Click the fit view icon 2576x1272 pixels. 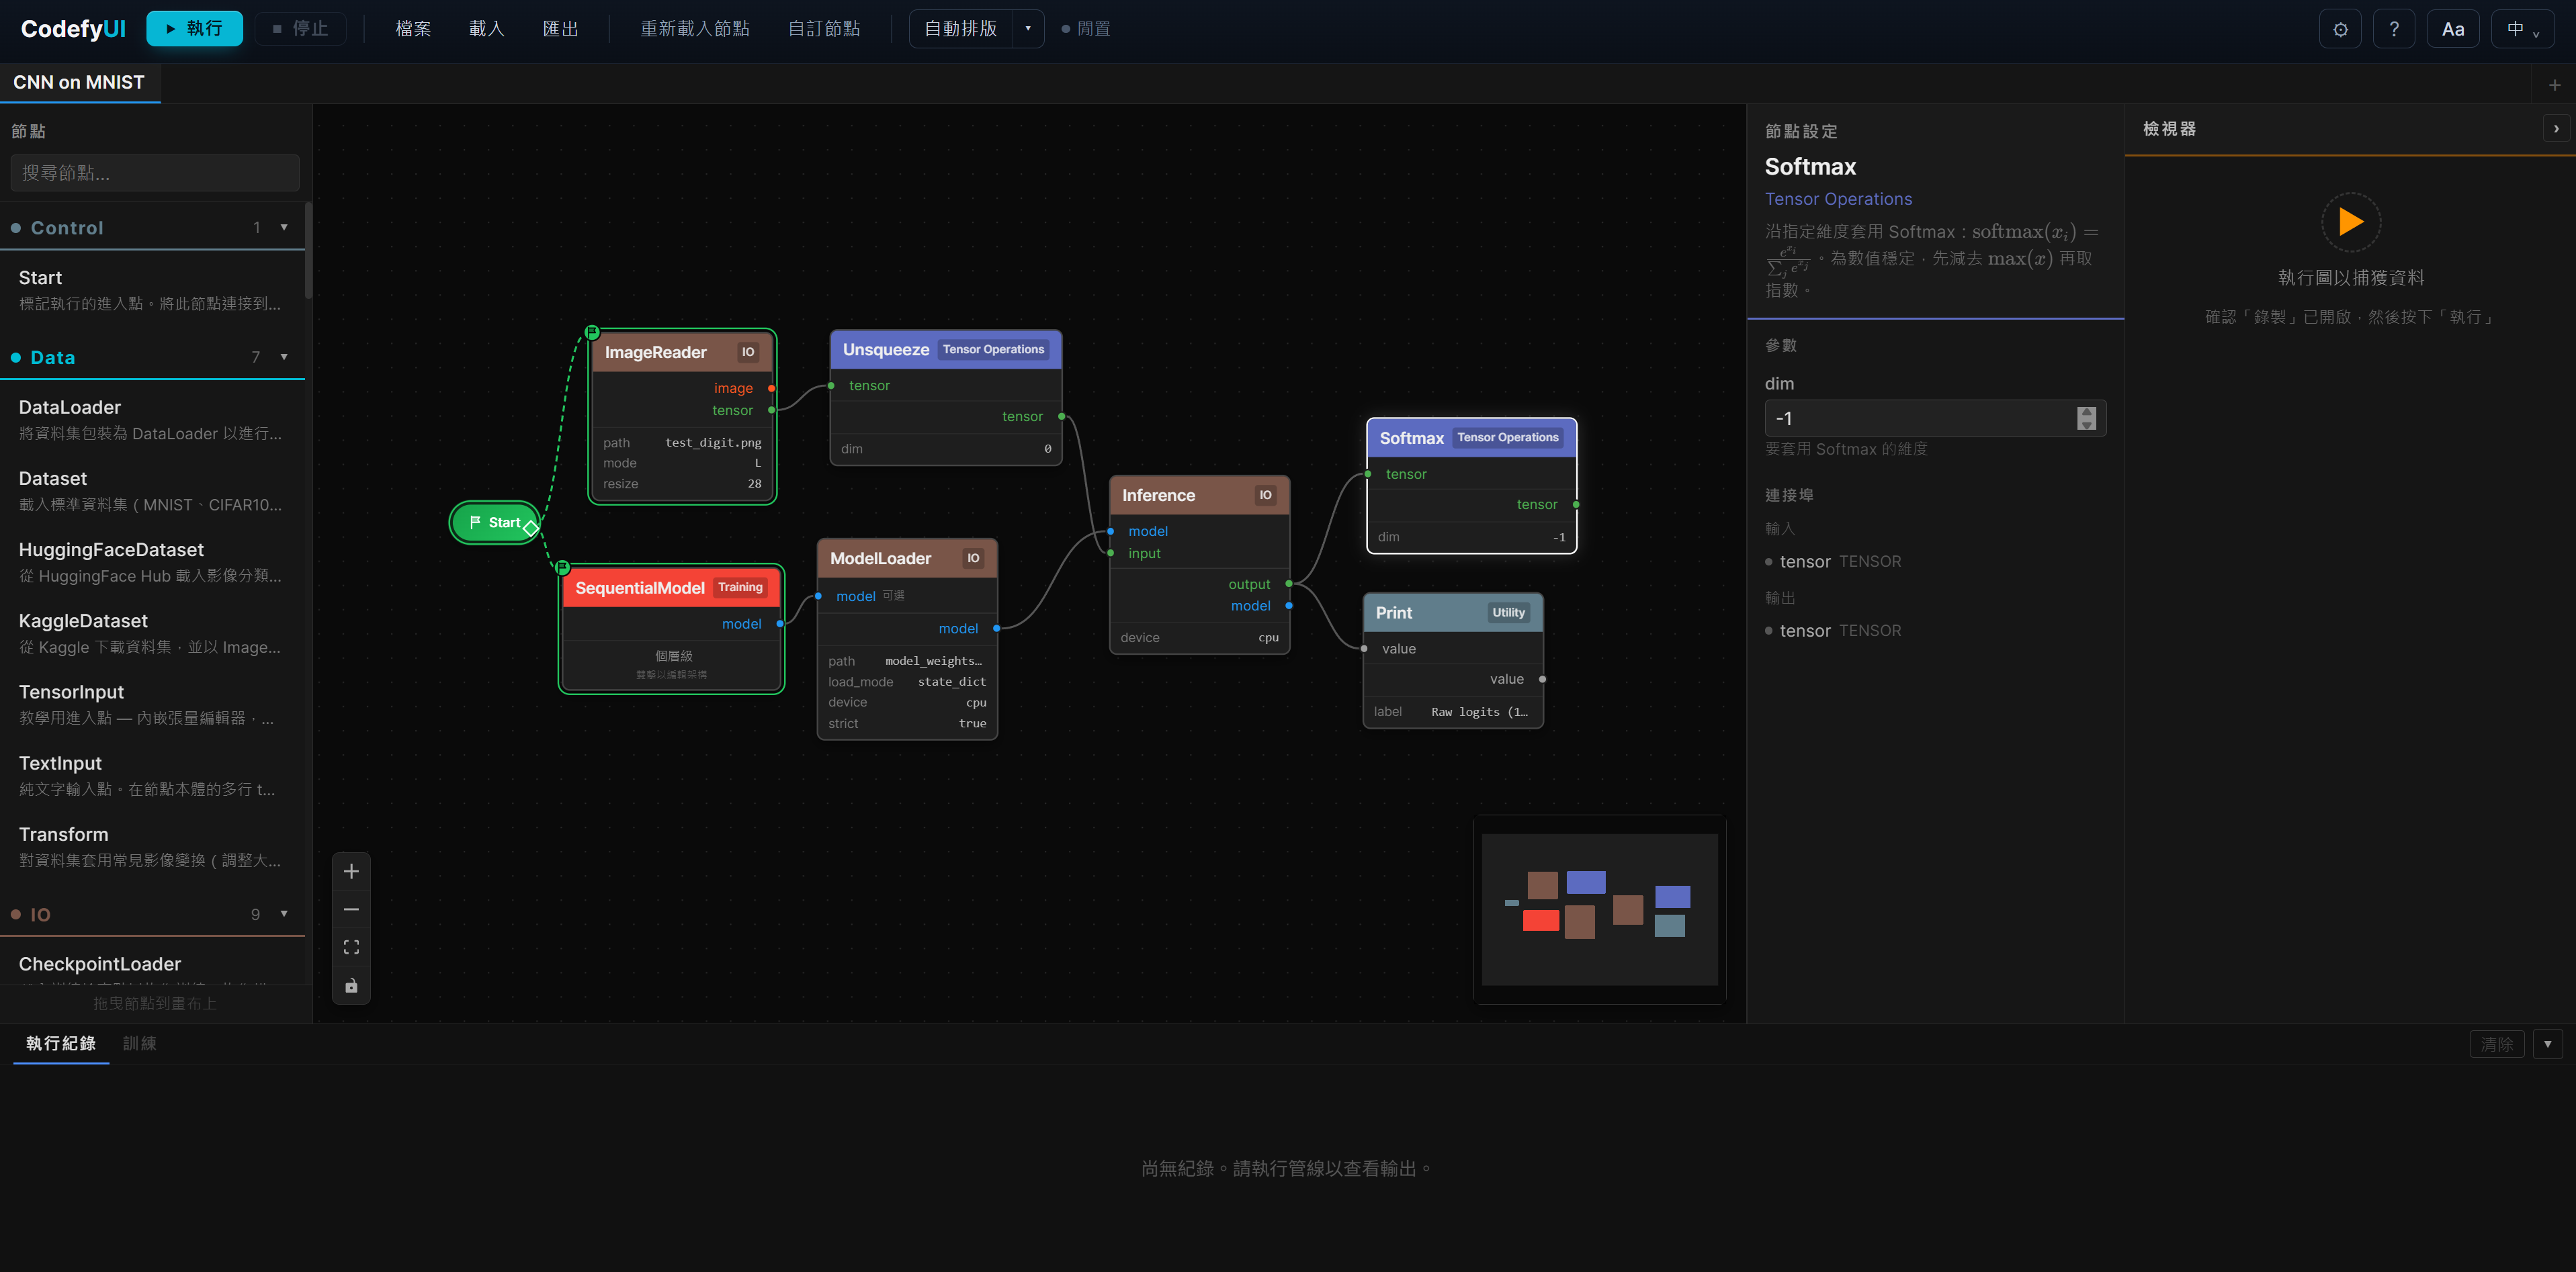tap(351, 947)
